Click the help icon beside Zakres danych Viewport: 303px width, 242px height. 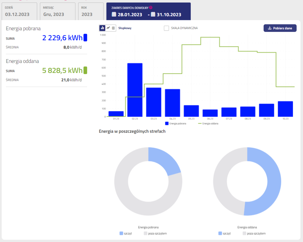click(151, 8)
